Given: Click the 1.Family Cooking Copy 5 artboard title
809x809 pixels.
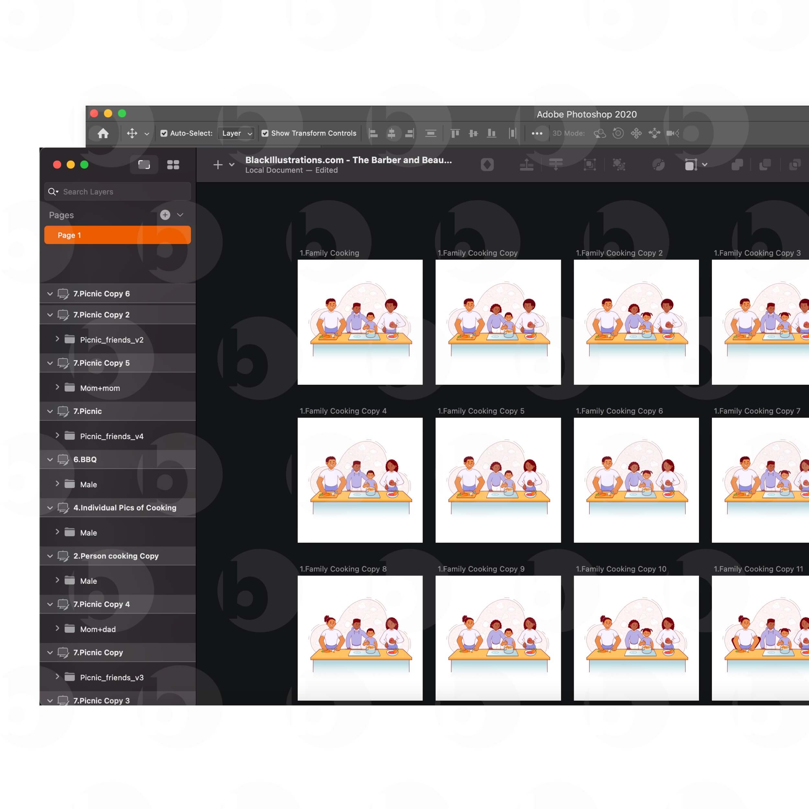Looking at the screenshot, I should pyautogui.click(x=481, y=411).
